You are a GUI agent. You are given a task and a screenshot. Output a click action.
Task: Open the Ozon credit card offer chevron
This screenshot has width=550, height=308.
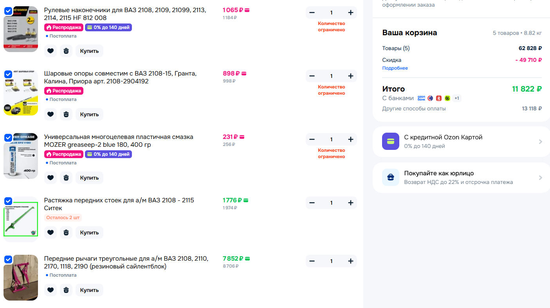click(x=541, y=142)
